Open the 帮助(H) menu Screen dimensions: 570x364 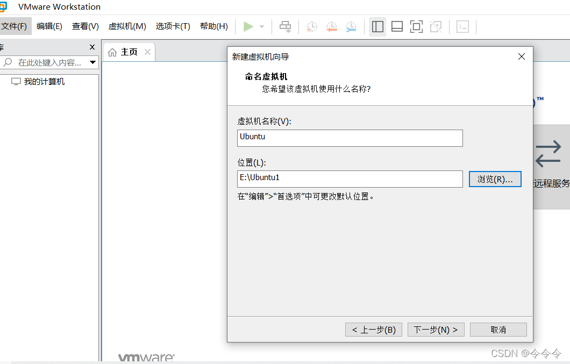coord(213,25)
